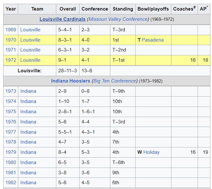The height and width of the screenshot is (189, 212).
Task: Open Indiana team link in 1975 row
Action: [x=28, y=112]
